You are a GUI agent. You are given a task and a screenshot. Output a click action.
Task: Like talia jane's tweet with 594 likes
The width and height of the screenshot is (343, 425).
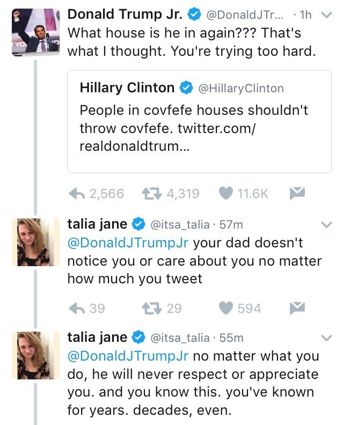click(227, 308)
